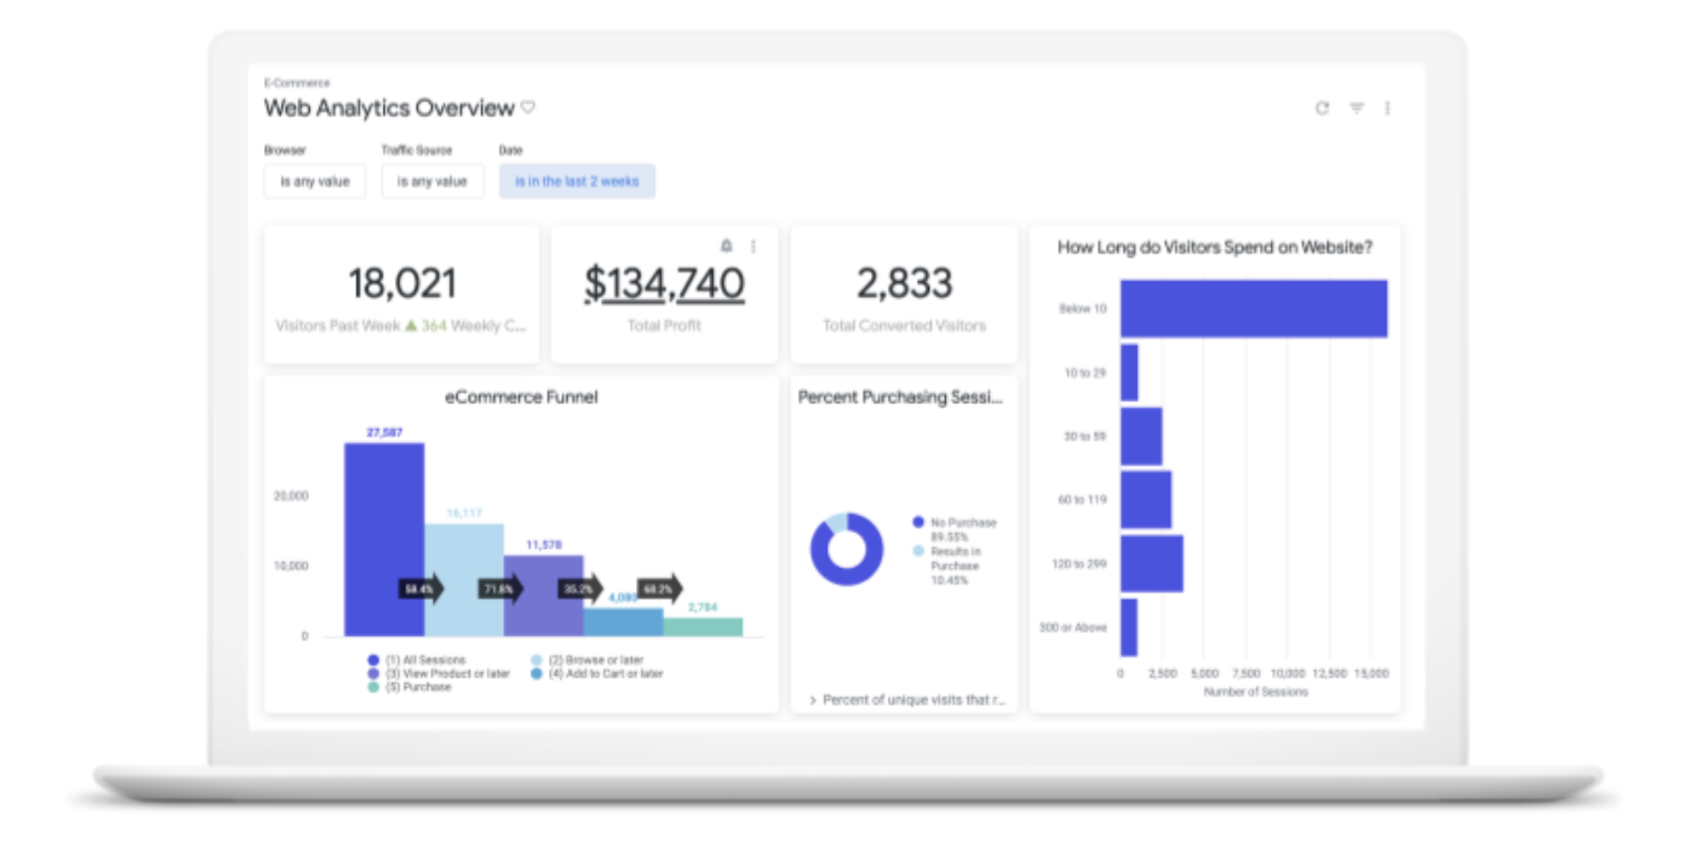Click the 'Below 10' sessions bar
Screen dimensions: 1684x848
pyautogui.click(x=1254, y=309)
